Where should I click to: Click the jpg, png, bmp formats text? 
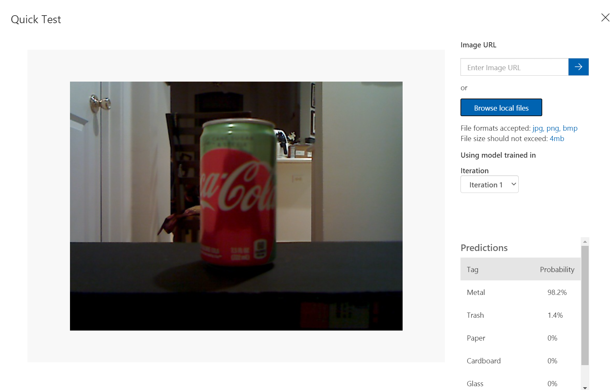(x=555, y=128)
